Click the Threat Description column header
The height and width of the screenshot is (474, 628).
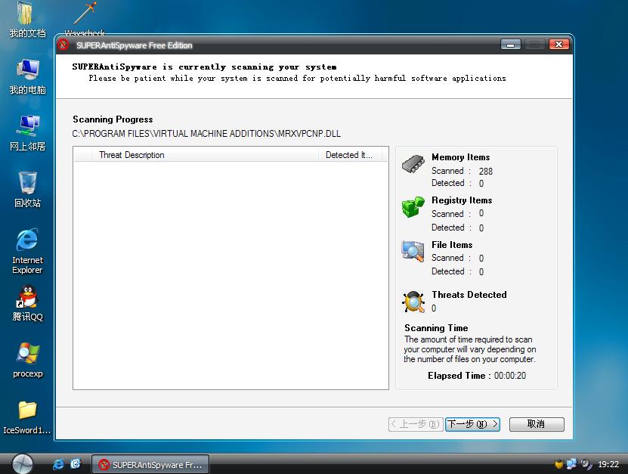[205, 155]
